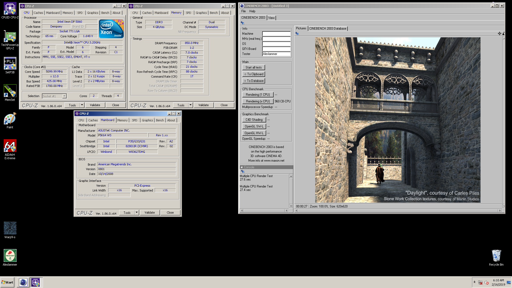Click the network tray icon
512x288 pixels.
[x=480, y=282]
